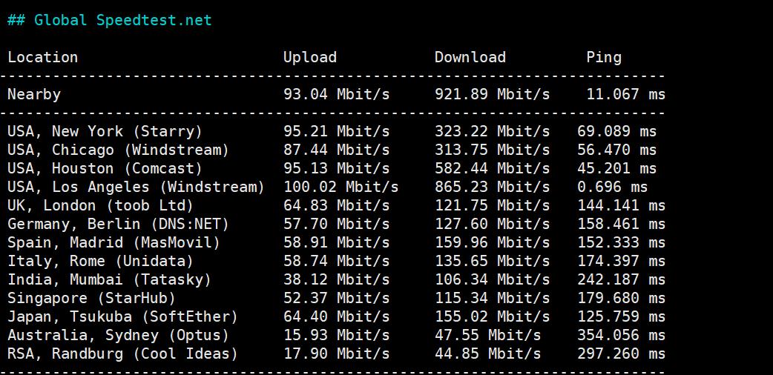773x375 pixels.
Task: Select the Singapore (StarHub) entry
Action: point(91,298)
